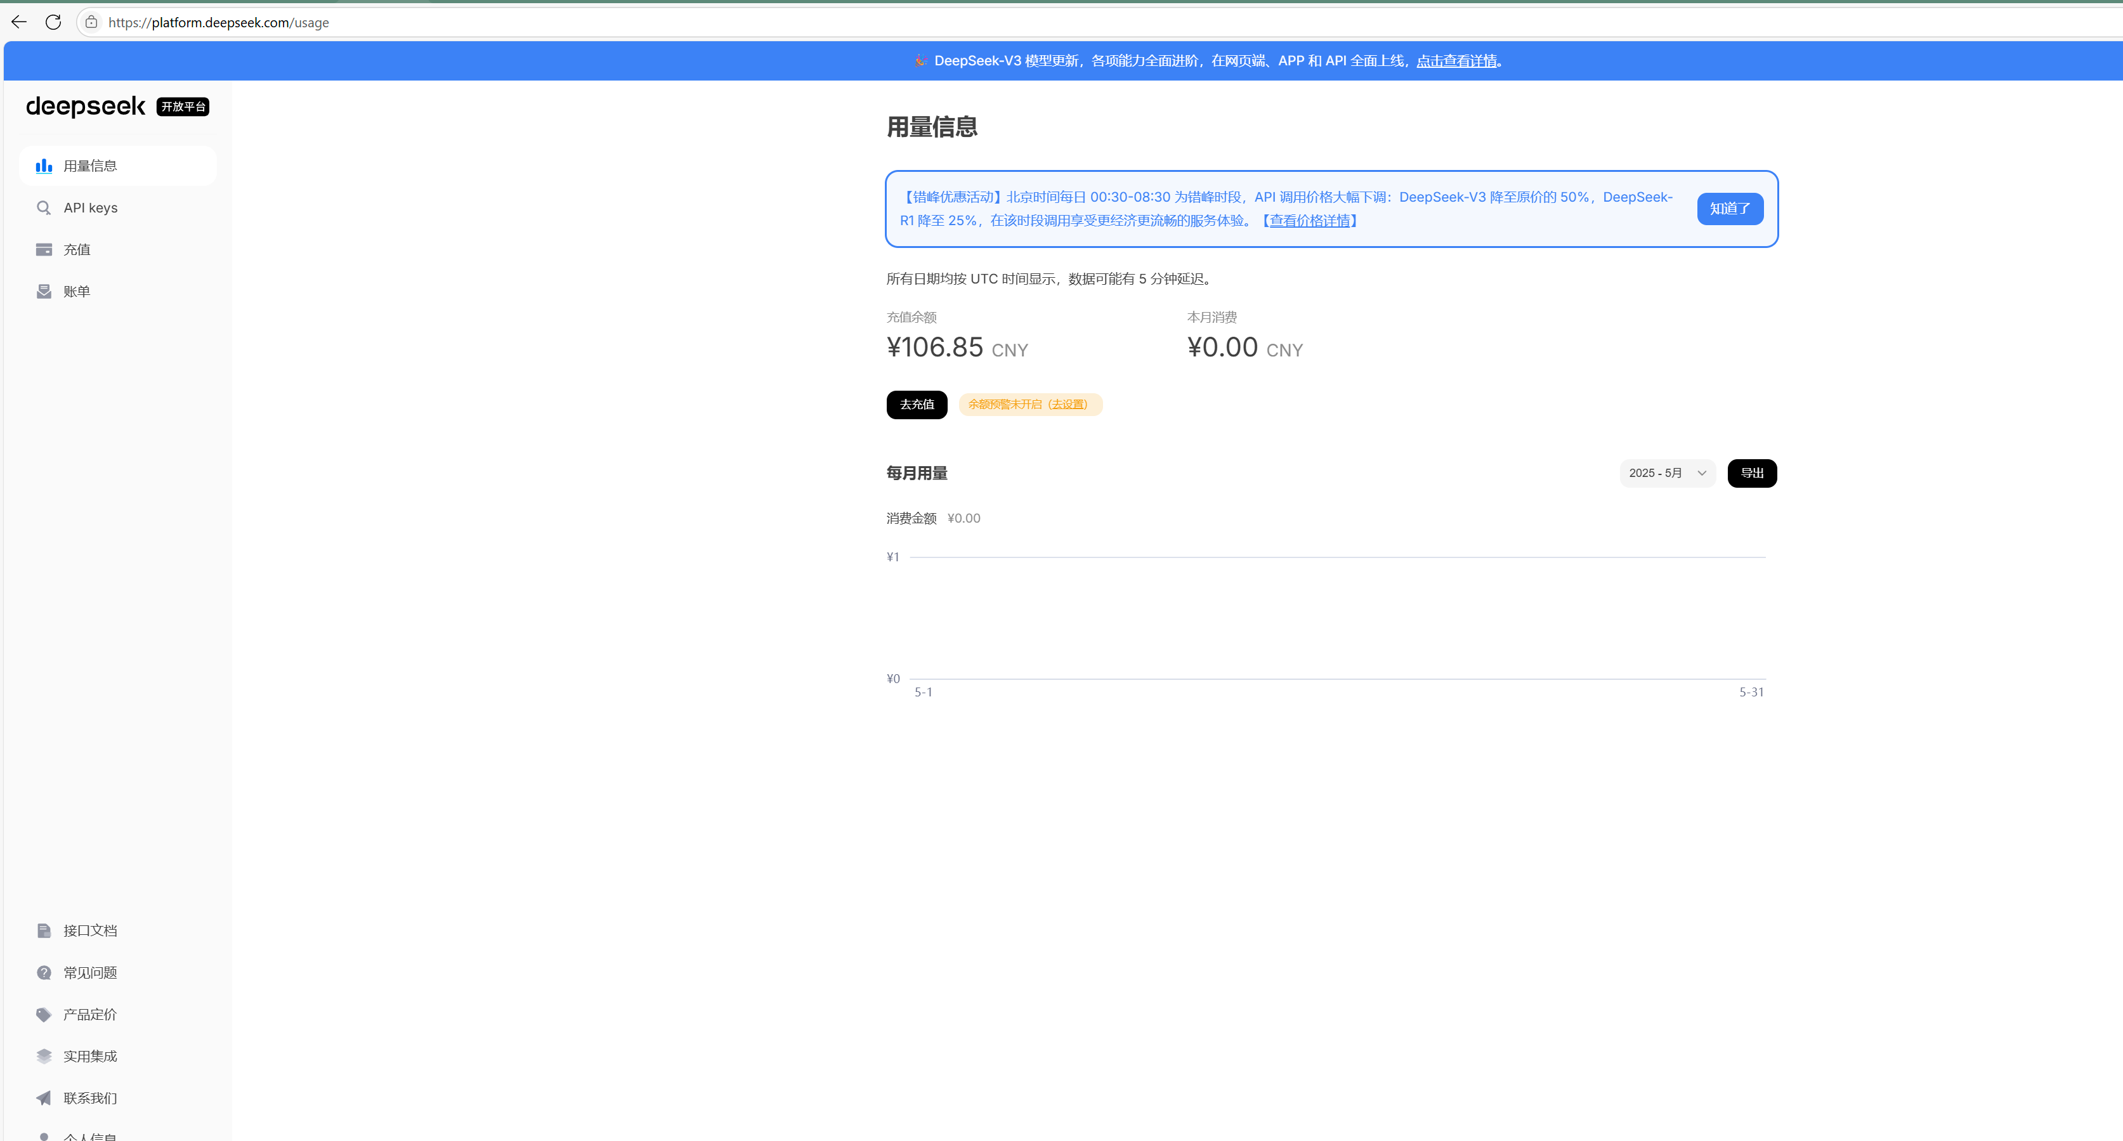
Task: Click the 用量信息 bar chart icon
Action: [44, 166]
